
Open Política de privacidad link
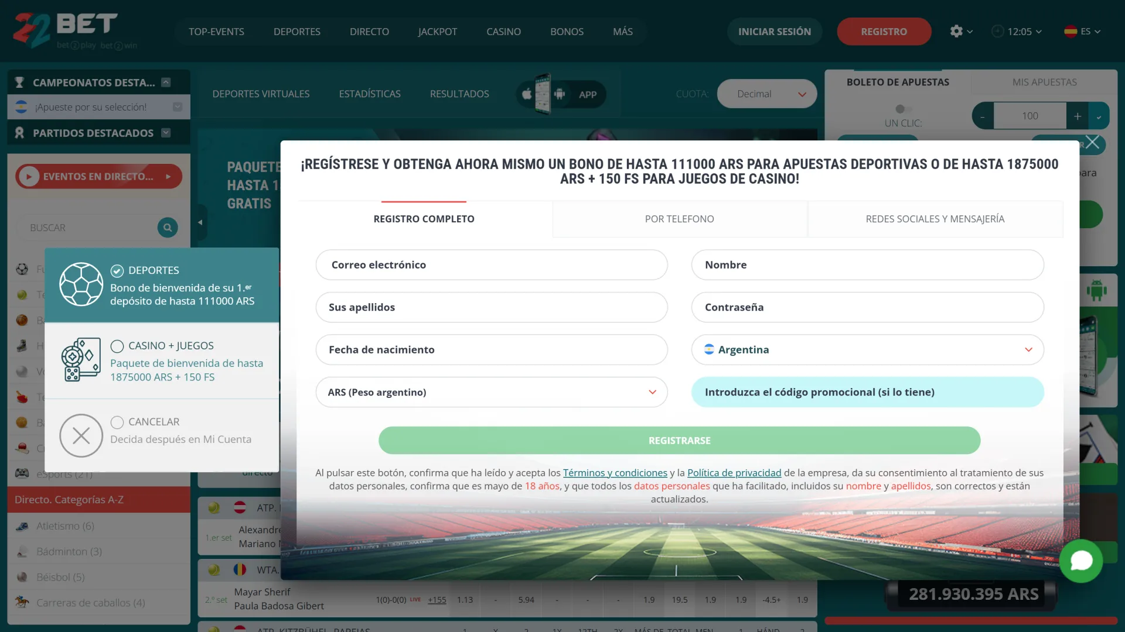click(734, 472)
